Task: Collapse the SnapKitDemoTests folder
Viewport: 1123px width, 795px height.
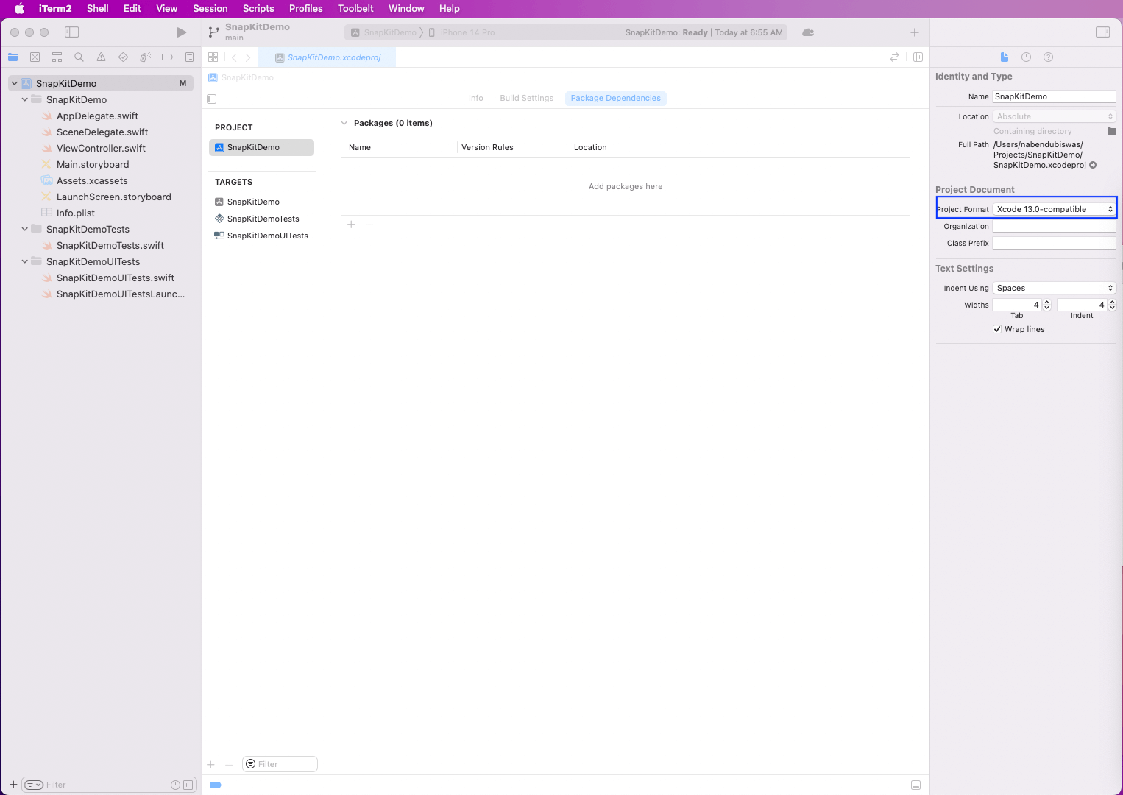Action: coord(25,229)
